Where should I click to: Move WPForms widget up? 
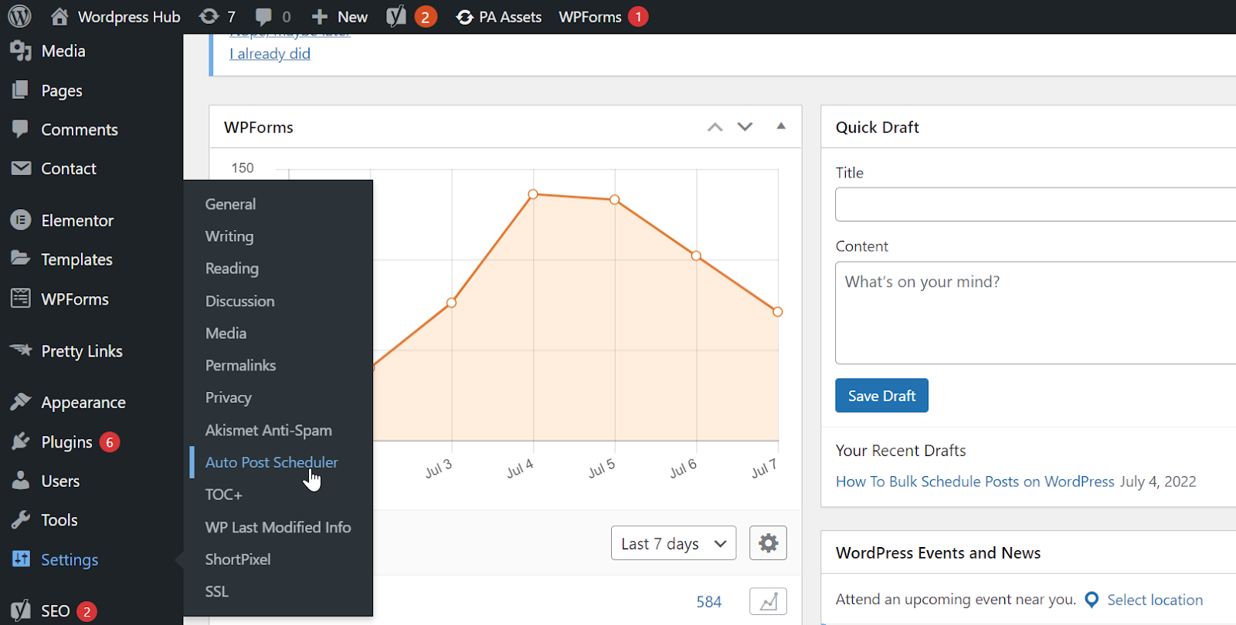pyautogui.click(x=715, y=127)
